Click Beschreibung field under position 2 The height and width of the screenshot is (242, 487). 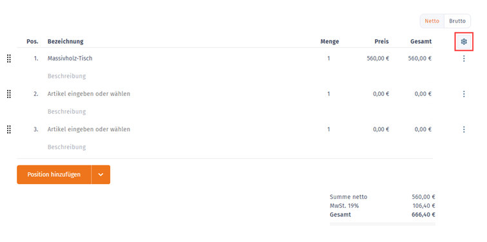click(67, 111)
